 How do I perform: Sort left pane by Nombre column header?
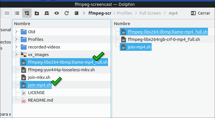(x=61, y=24)
